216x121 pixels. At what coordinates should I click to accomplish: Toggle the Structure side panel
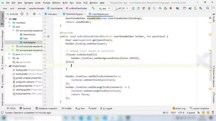tap(2, 62)
